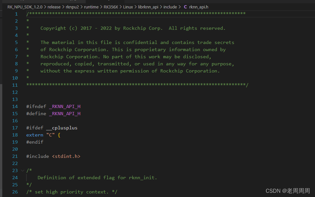Open librknn_api breadcrumb folder
The image size is (315, 197).
148,7
